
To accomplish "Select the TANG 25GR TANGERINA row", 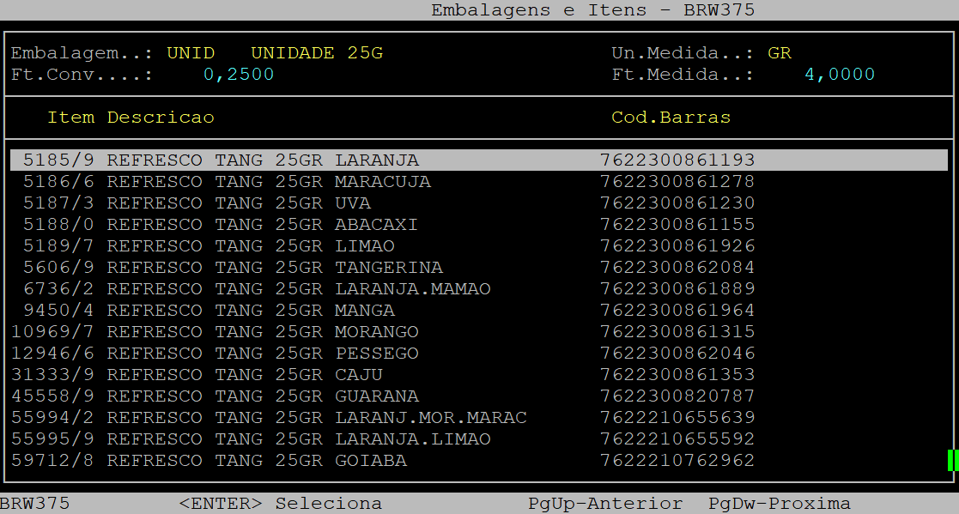I will pyautogui.click(x=479, y=267).
